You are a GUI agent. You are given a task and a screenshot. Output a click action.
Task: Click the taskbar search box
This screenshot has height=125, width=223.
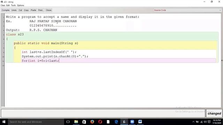(36, 122)
